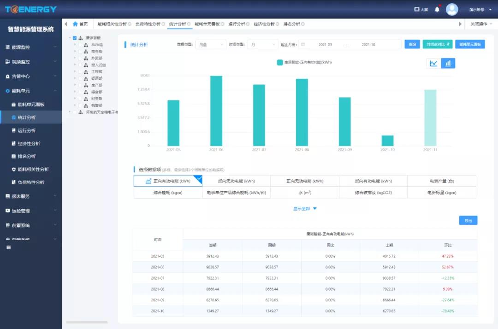Tick the 财务部 checkbox
Screen dimensions: 498x329
pos(80,99)
